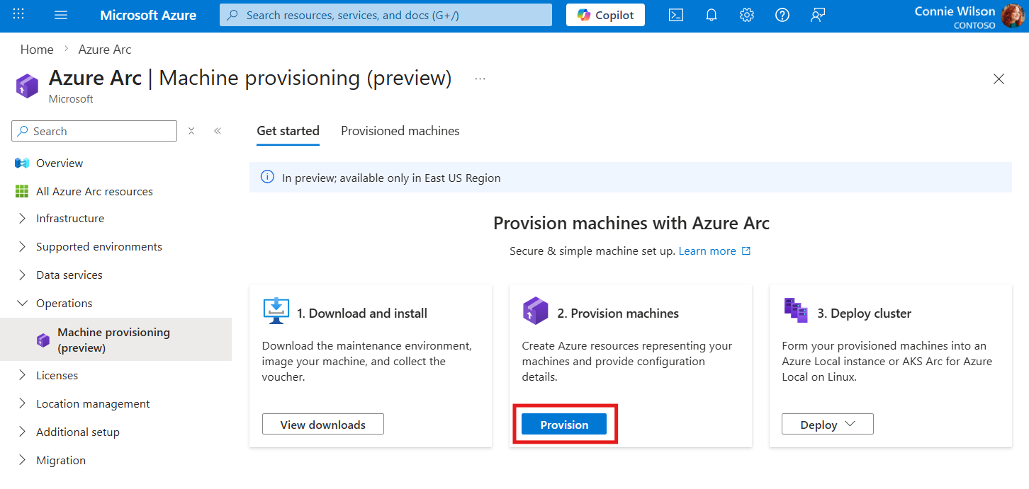This screenshot has width=1029, height=489.
Task: Open the Azure apps grid launcher
Action: [19, 14]
